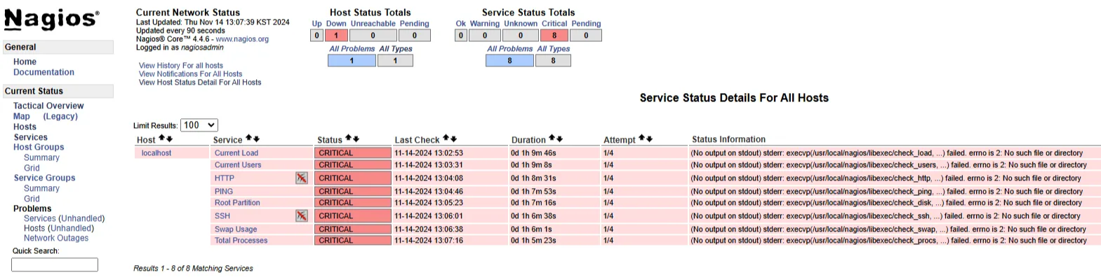
Task: Open the Current Load service
Action: coord(236,153)
